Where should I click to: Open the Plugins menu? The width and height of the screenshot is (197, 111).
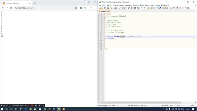click(x=157, y=5)
